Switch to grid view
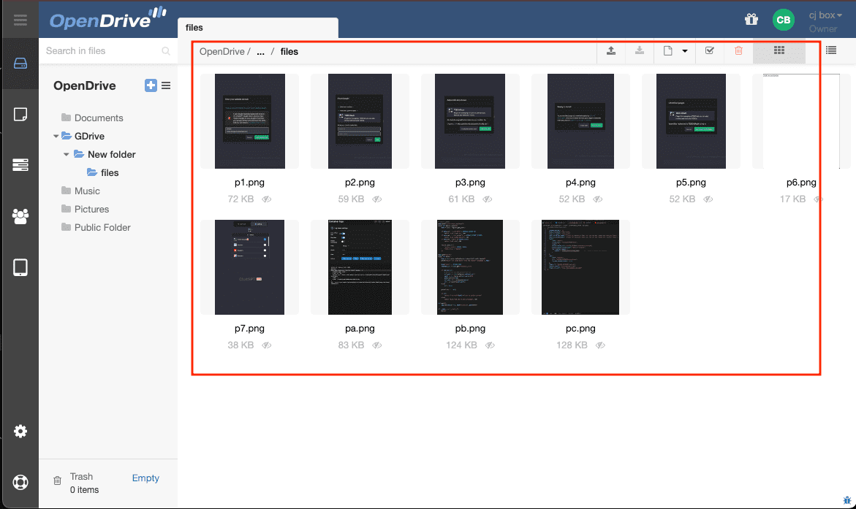This screenshot has height=509, width=856. pos(779,50)
